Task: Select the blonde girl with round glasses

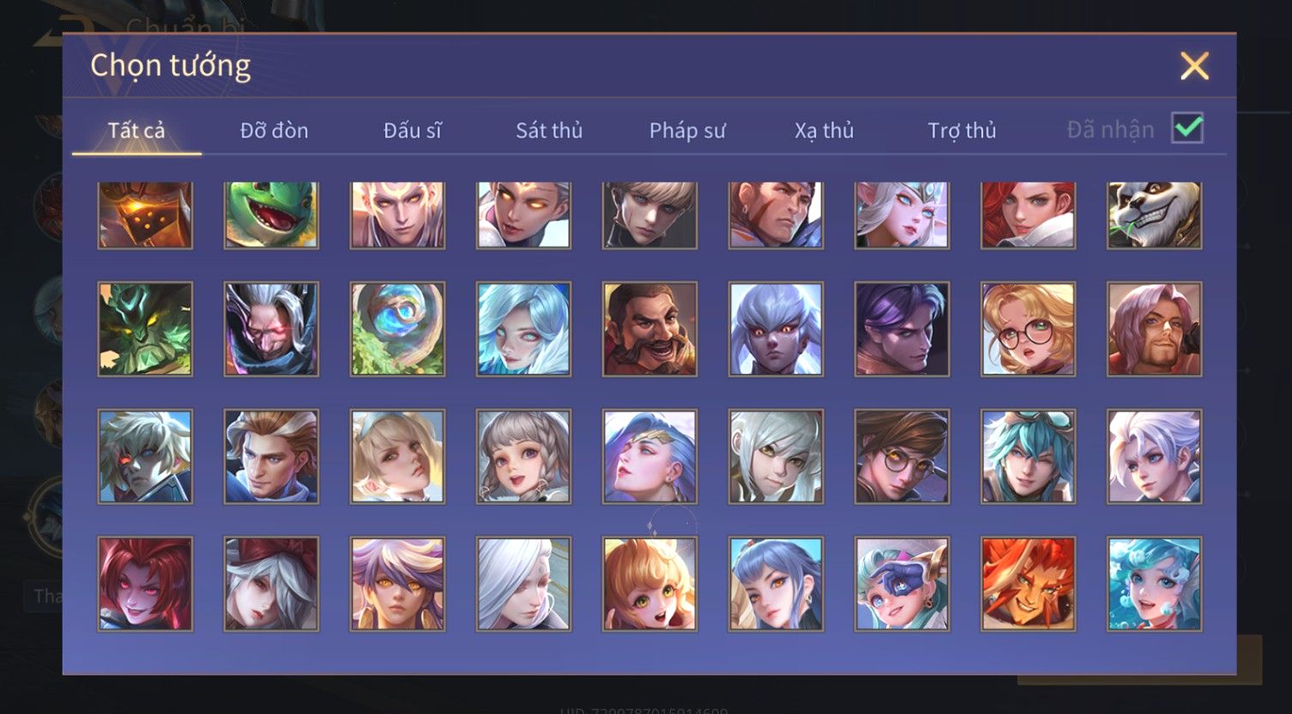Action: 1028,330
